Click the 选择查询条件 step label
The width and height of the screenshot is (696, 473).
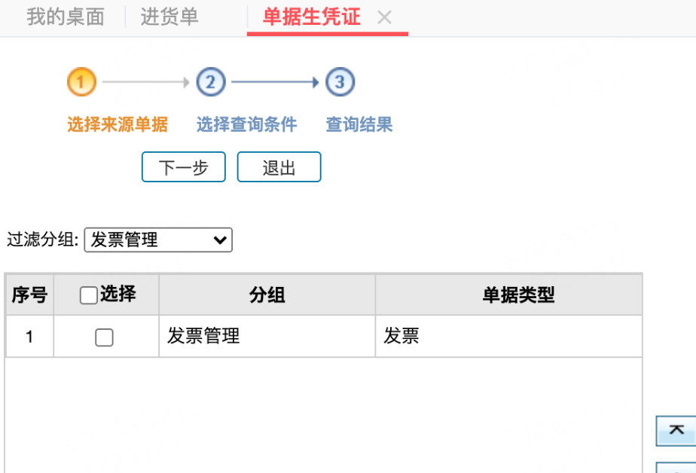pyautogui.click(x=246, y=124)
